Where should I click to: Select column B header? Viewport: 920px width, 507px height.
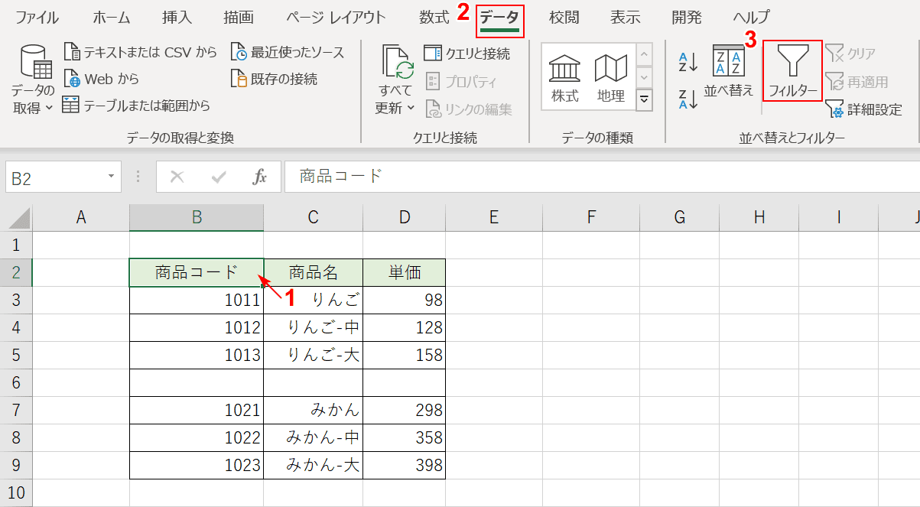click(x=197, y=218)
